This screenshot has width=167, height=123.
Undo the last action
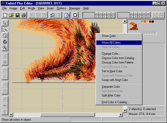click(52, 15)
